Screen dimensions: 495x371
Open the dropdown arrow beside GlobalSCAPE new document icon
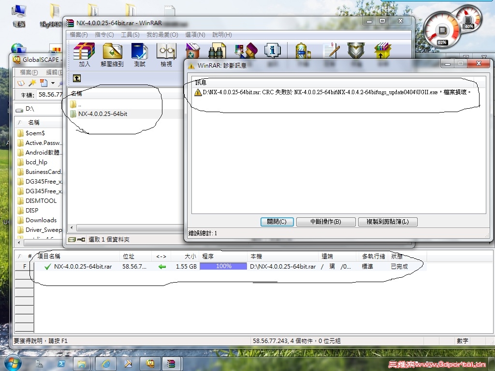pos(53,83)
